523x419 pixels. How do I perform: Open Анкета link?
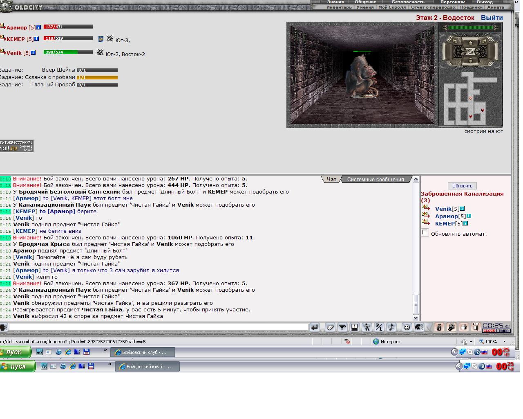(x=496, y=7)
